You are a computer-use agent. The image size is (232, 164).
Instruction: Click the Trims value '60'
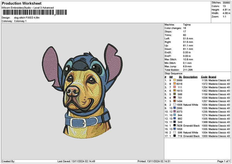[x=184, y=35]
